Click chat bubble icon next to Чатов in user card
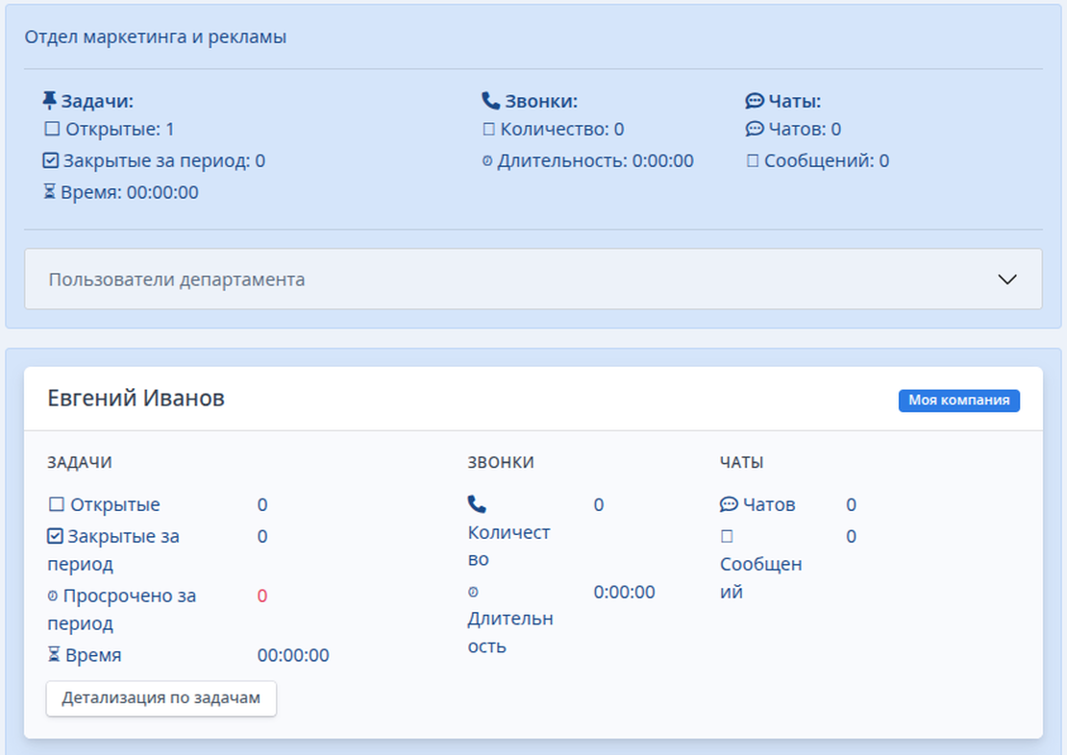Image resolution: width=1067 pixels, height=755 pixels. 729,504
